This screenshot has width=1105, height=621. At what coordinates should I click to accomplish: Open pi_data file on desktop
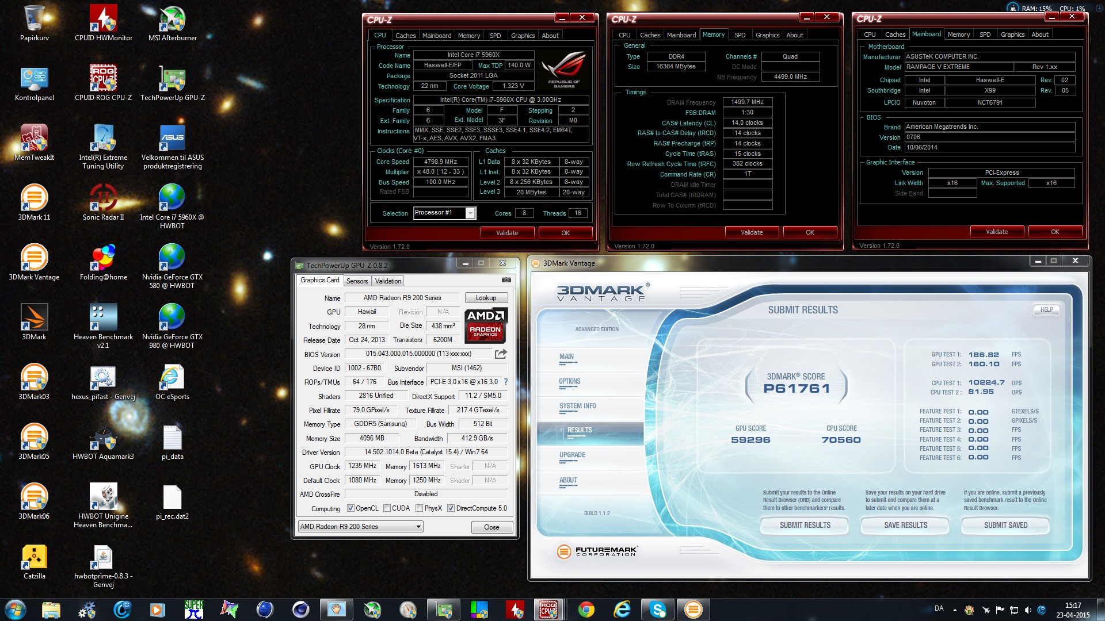click(173, 442)
